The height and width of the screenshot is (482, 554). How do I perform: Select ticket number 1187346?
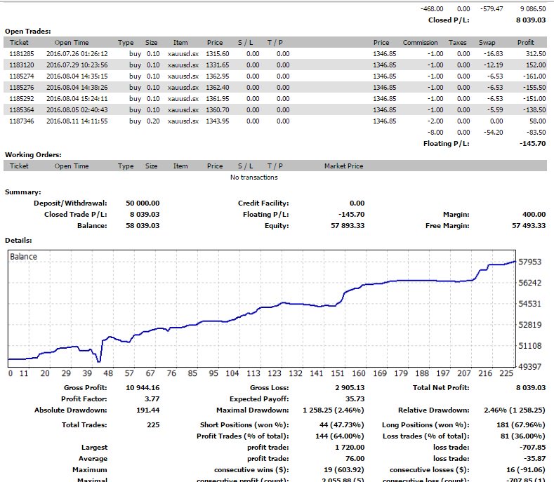coord(22,121)
